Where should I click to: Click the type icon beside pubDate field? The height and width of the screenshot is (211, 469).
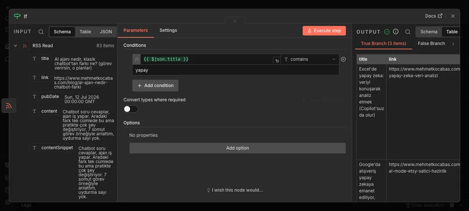point(34,97)
